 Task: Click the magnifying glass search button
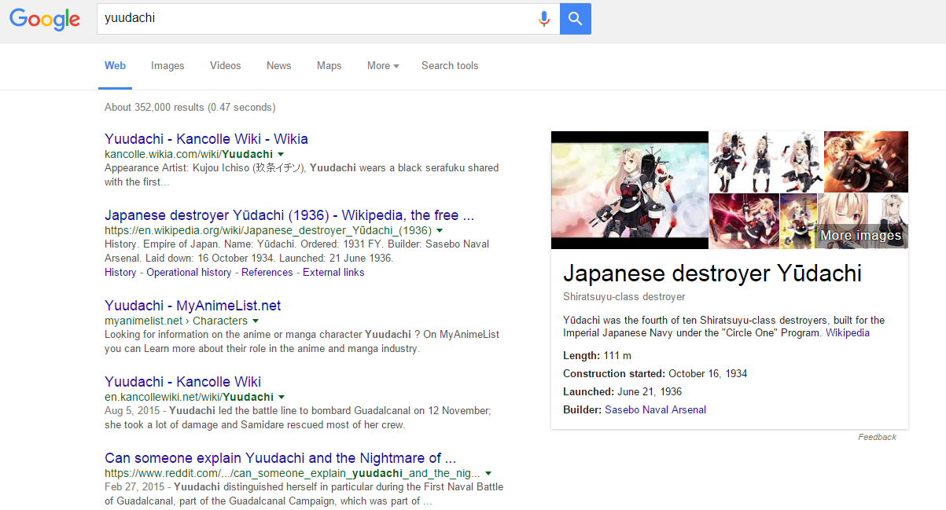[575, 19]
